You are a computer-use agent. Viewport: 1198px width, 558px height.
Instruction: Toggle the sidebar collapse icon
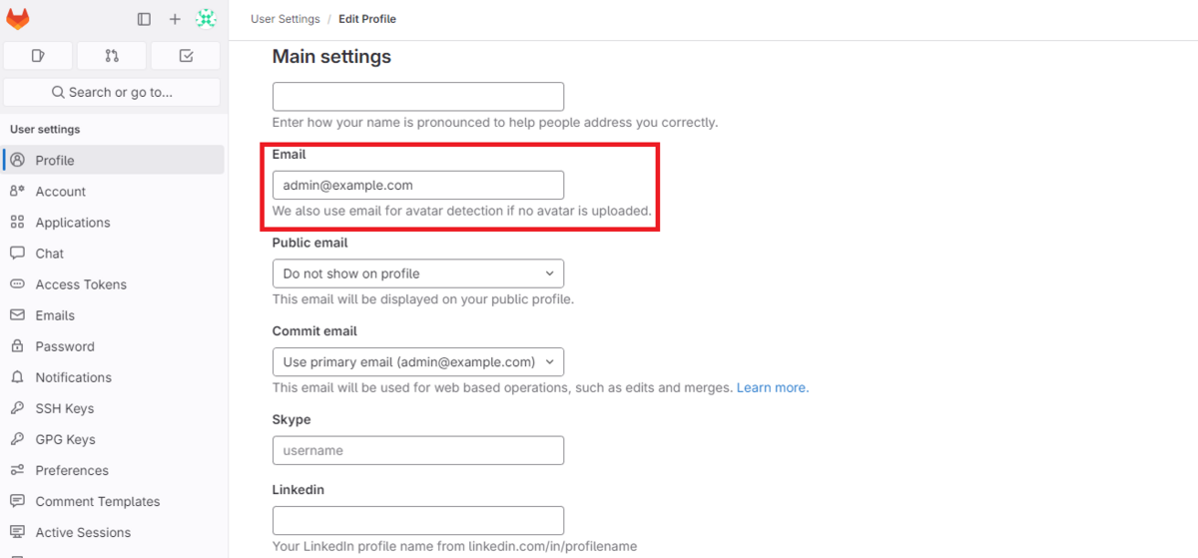point(144,19)
